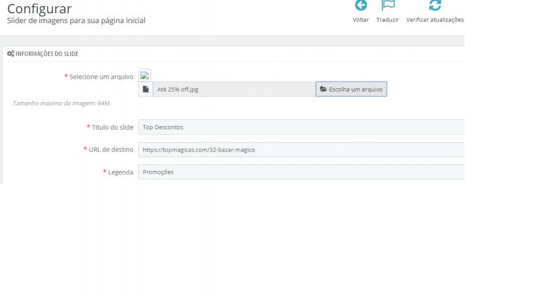
Task: Click the 'Até 25% off.jpg' file name field
Action: click(234, 89)
